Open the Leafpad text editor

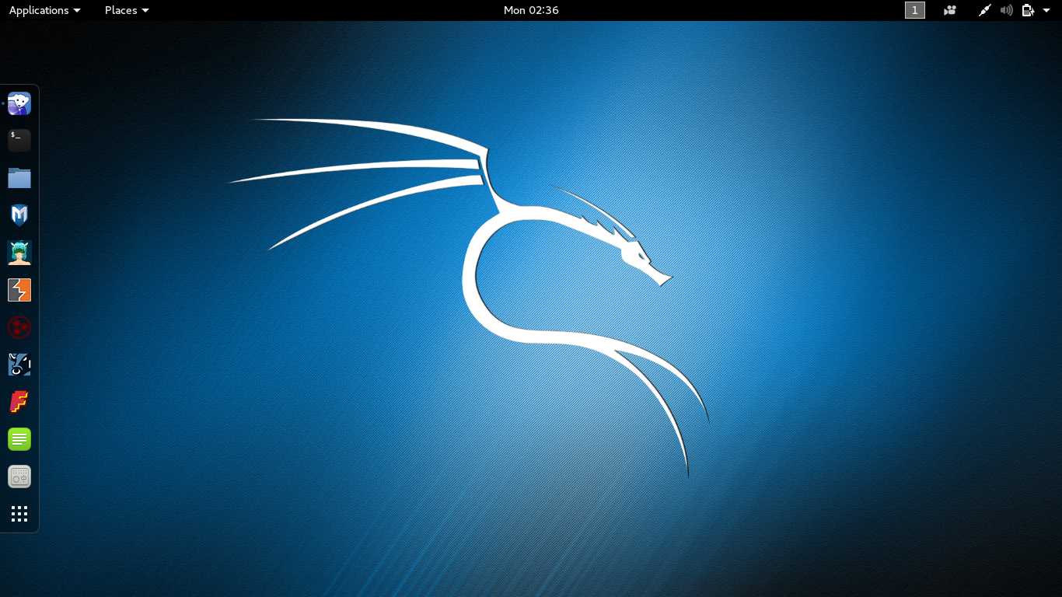tap(19, 438)
